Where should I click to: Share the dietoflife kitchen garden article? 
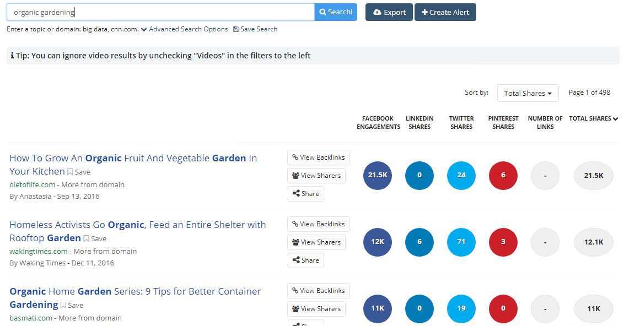coord(305,194)
